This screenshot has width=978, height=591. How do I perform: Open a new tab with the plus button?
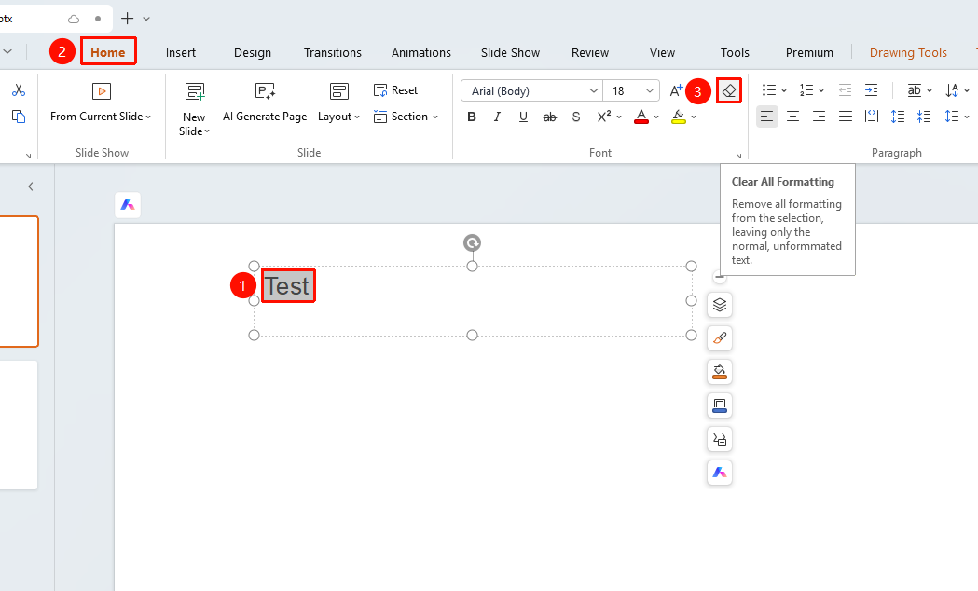127,19
